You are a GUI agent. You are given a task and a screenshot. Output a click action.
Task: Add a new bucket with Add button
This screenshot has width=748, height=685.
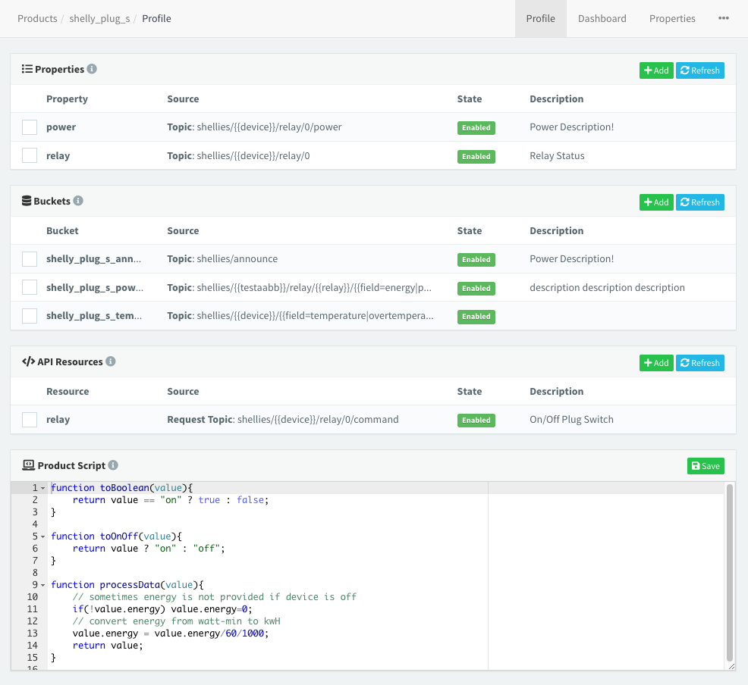coord(655,202)
